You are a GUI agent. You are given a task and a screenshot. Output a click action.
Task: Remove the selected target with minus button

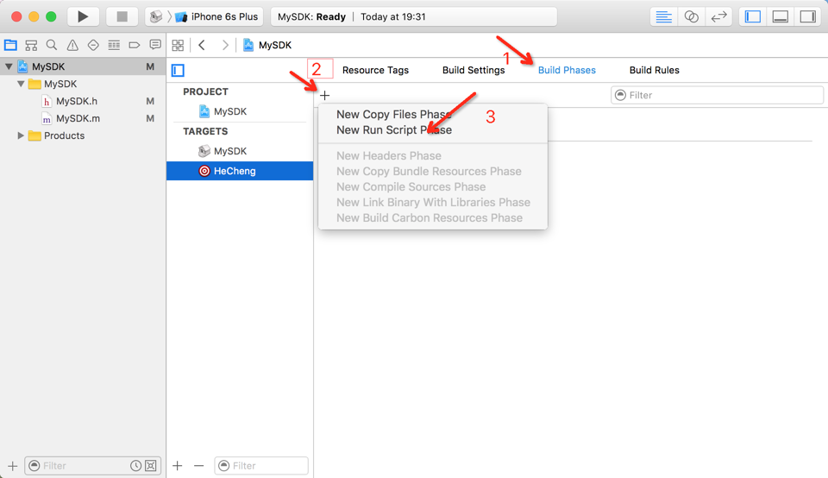coord(198,466)
